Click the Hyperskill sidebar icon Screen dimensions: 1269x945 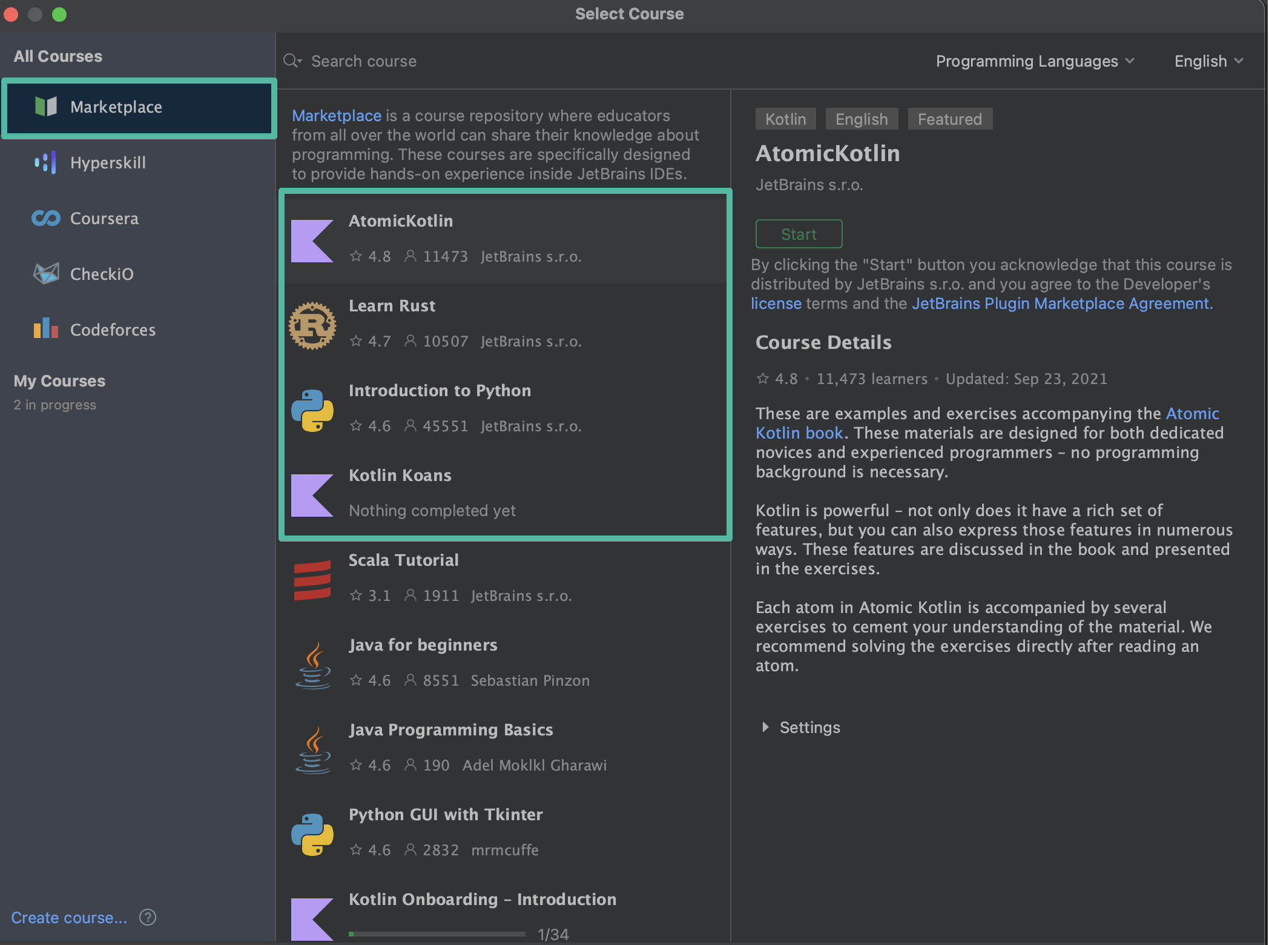(x=46, y=162)
